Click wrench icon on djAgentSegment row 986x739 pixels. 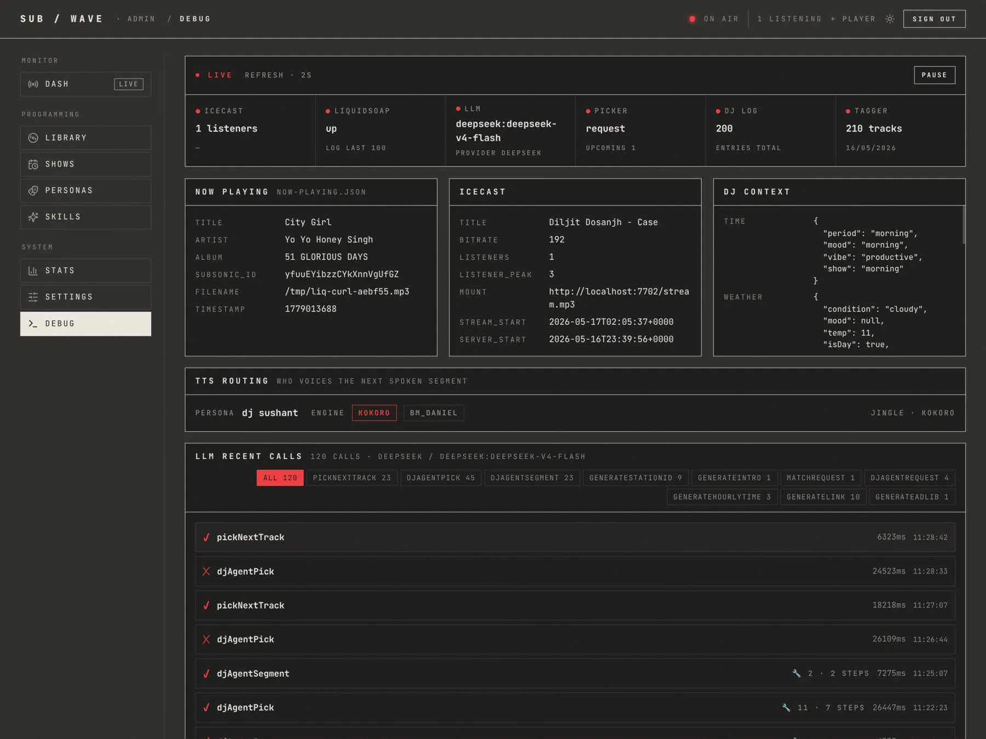click(796, 673)
